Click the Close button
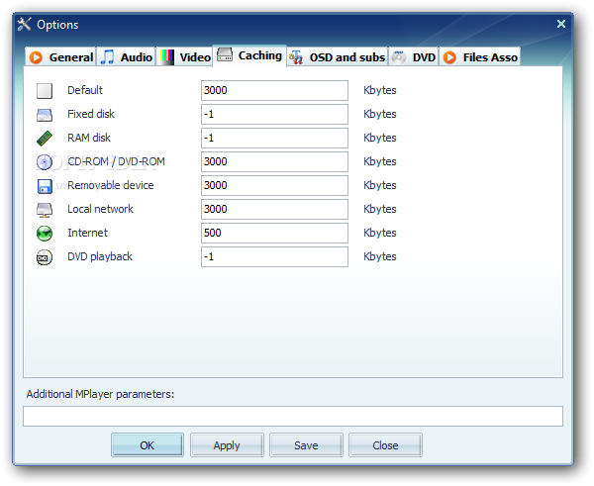 point(385,445)
